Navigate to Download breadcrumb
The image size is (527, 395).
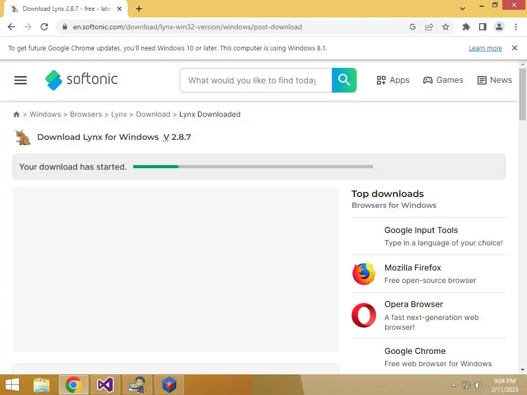[153, 114]
